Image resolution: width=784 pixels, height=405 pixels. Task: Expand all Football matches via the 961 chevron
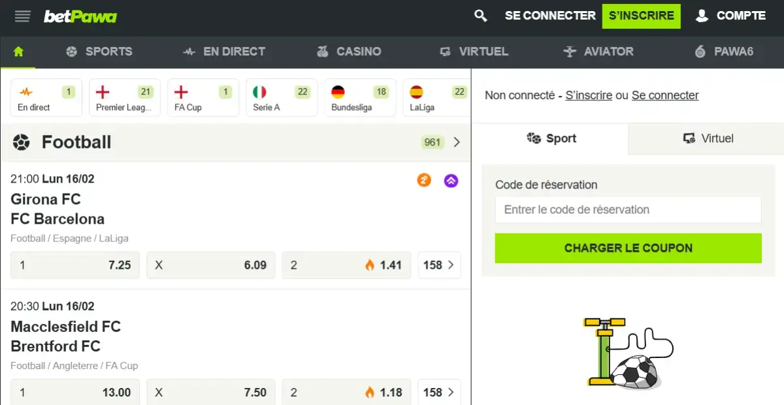click(x=457, y=142)
